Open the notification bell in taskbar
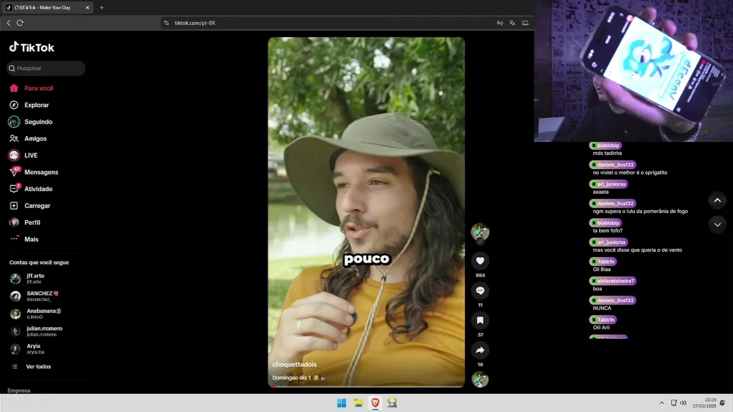The height and width of the screenshot is (412, 733). point(723,403)
